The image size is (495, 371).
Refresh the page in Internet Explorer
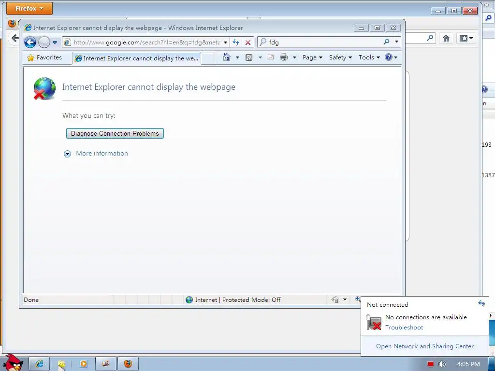click(236, 42)
